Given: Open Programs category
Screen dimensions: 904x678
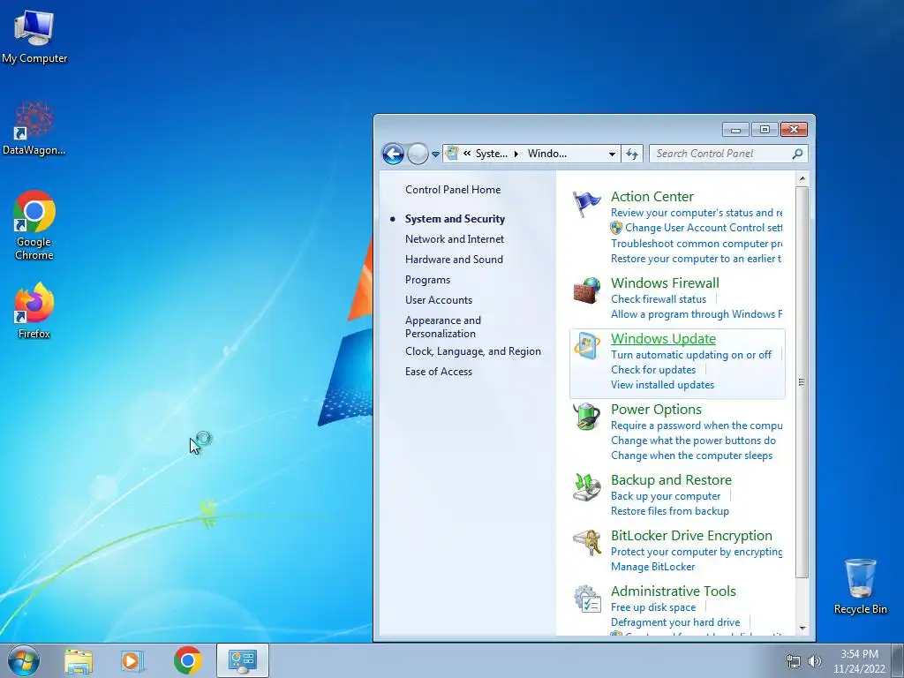Looking at the screenshot, I should tap(427, 280).
